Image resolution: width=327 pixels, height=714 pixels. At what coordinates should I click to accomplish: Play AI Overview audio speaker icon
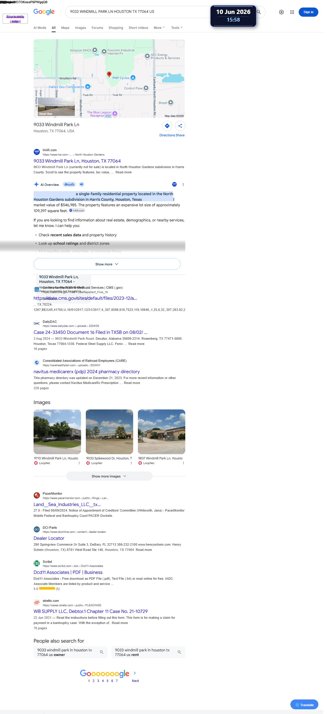tap(82, 184)
